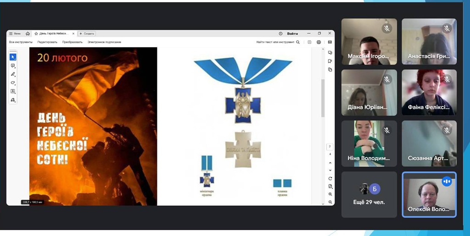Open the bookmarks panel icon
The width and height of the screenshot is (470, 236).
pyautogui.click(x=330, y=61)
